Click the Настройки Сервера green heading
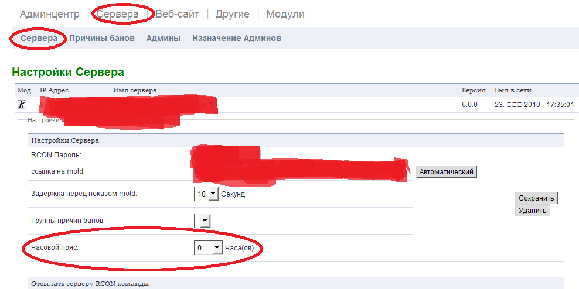 click(x=68, y=72)
